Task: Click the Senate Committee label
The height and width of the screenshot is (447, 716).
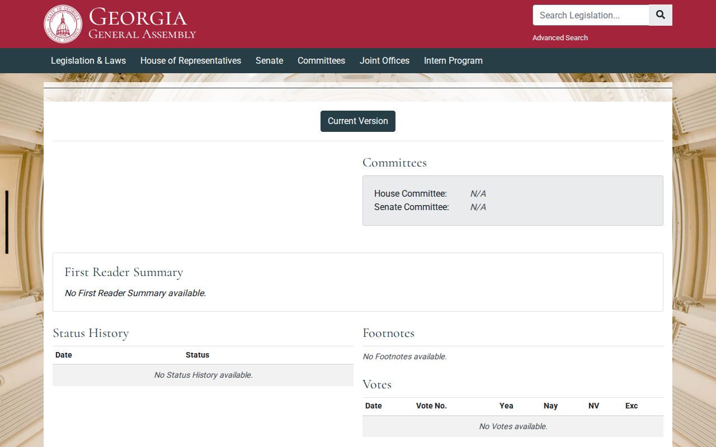Action: tap(412, 207)
